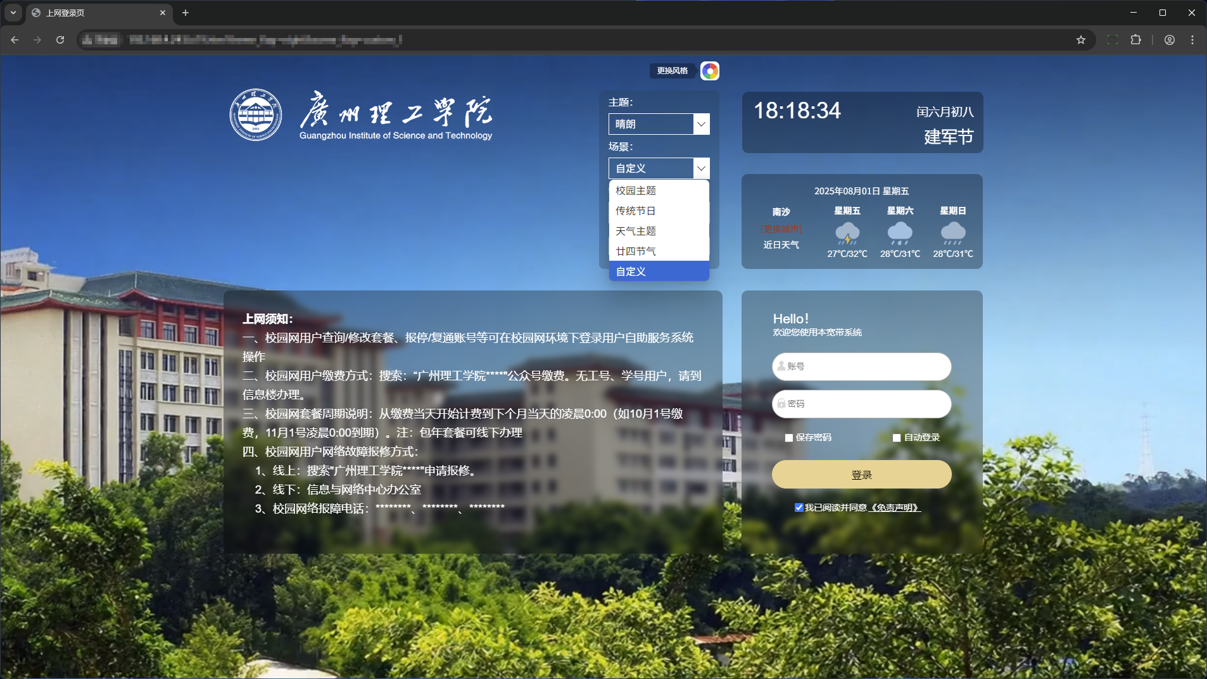The width and height of the screenshot is (1207, 679).
Task: Choose 校园主题 from the scene list
Action: [x=659, y=190]
